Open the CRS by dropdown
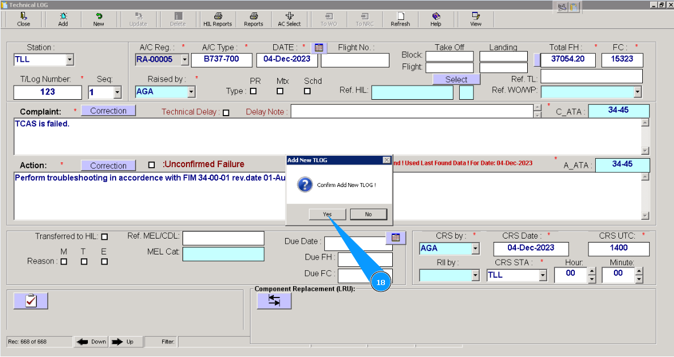This screenshot has height=357, width=674. click(x=476, y=248)
